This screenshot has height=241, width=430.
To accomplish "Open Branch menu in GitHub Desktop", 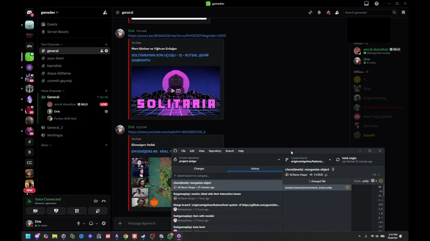I will (x=230, y=151).
